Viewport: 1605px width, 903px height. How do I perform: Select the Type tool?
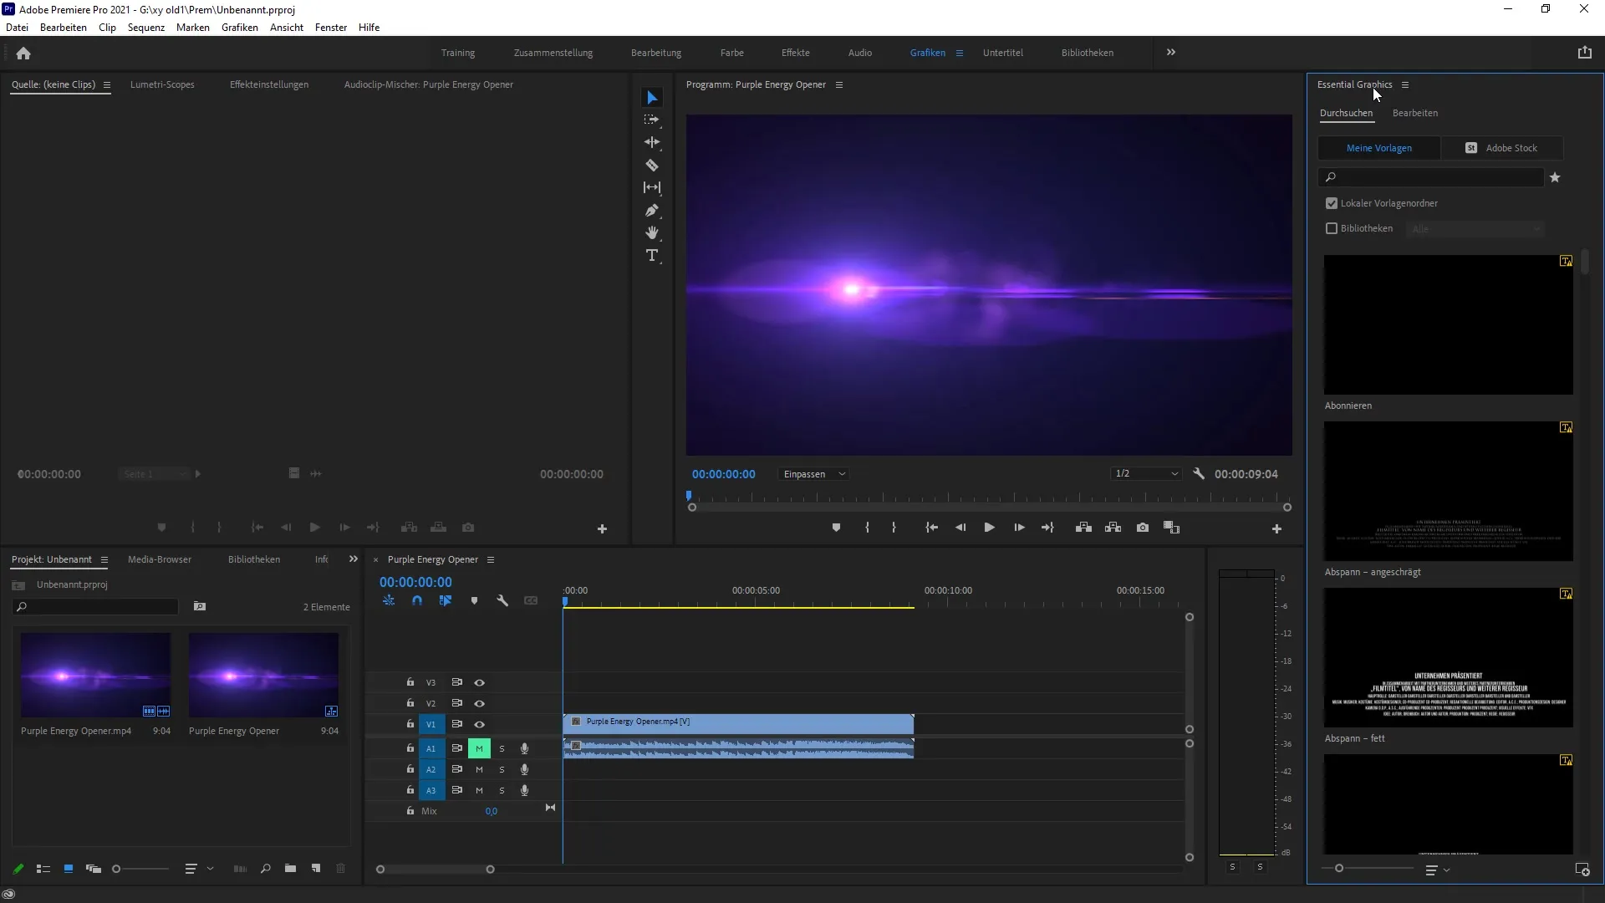[x=652, y=256]
